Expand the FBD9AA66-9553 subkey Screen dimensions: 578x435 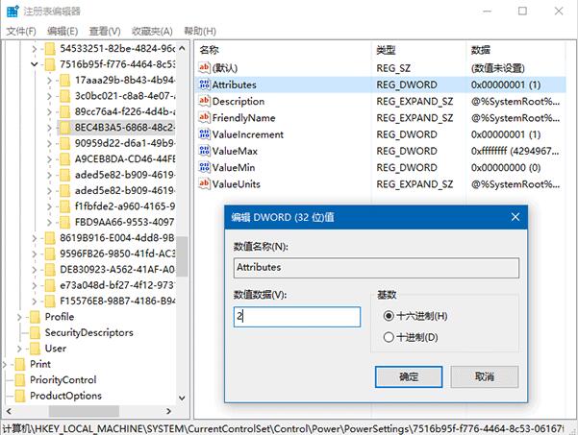point(49,222)
